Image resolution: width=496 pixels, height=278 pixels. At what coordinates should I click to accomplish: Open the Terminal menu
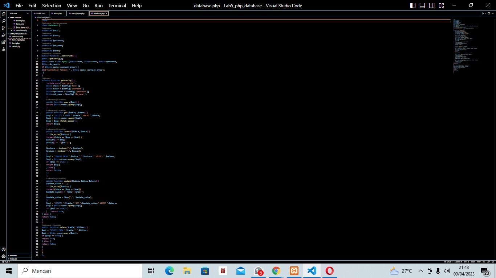tap(117, 5)
